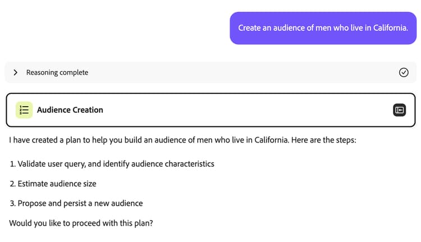The image size is (421, 242).
Task: Select step 3 "Propose and persist" text
Action: (x=56, y=203)
